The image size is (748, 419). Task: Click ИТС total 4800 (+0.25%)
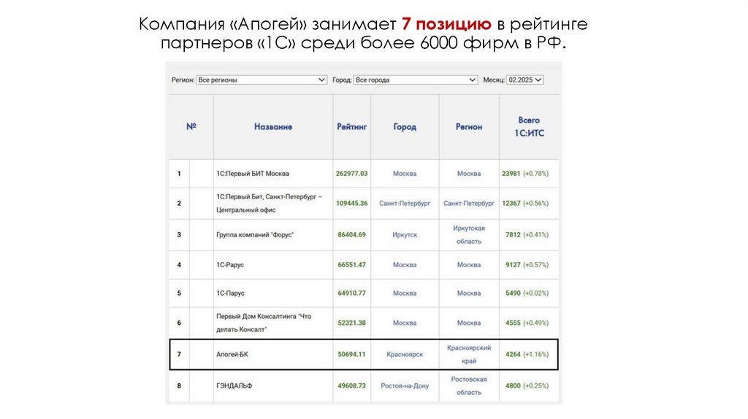point(527,385)
